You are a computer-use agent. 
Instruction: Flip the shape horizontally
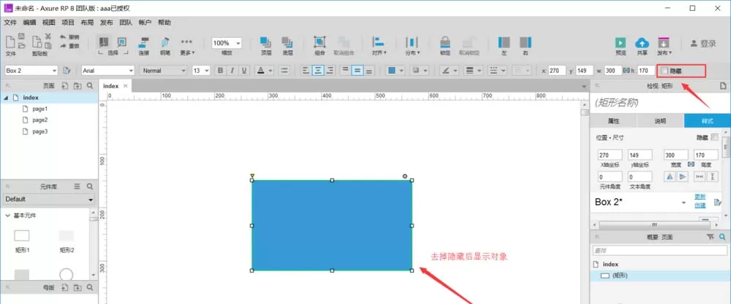click(670, 176)
